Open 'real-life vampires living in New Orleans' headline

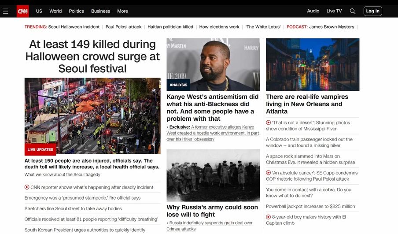tap(307, 104)
